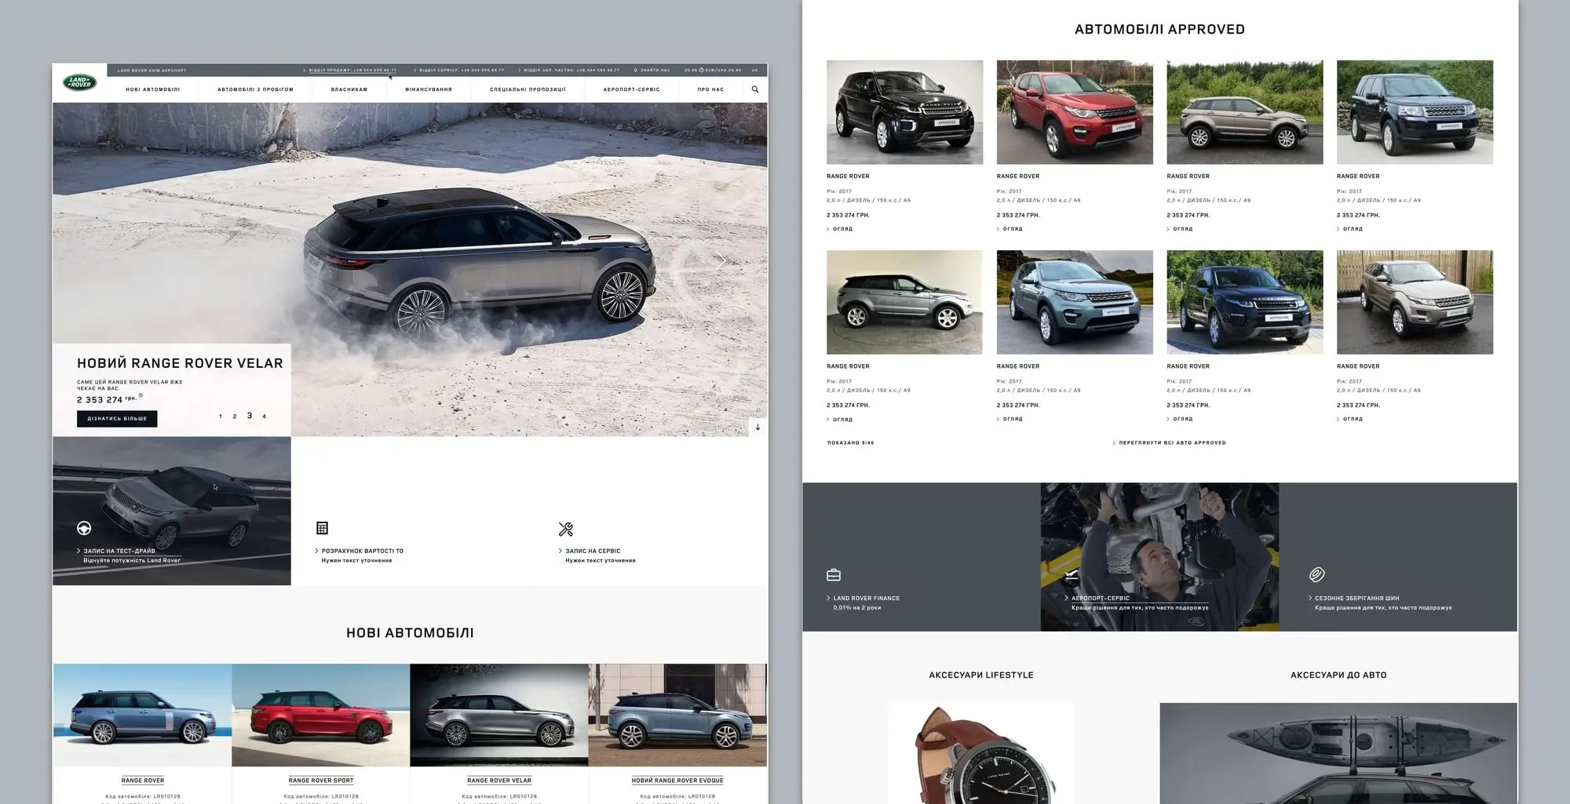Click the down arrow below the hero image
Image resolution: width=1570 pixels, height=804 pixels.
click(758, 427)
